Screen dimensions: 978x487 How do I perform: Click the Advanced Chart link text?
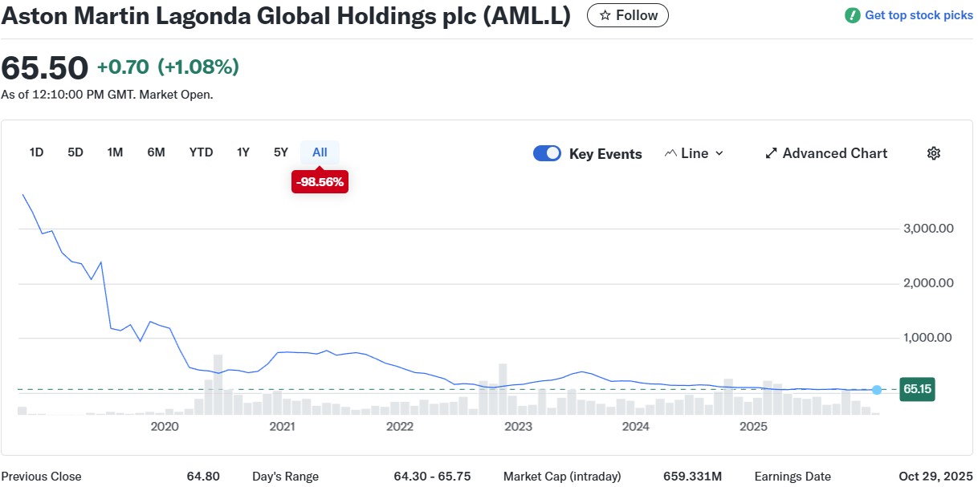pyautogui.click(x=834, y=153)
